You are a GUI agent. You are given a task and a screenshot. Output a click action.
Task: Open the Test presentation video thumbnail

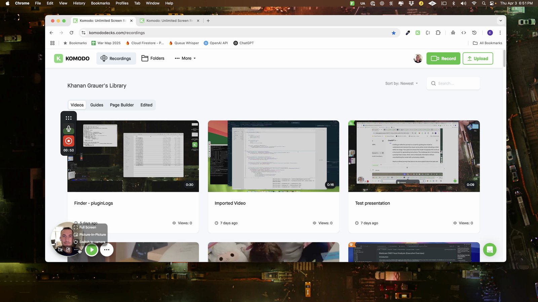pyautogui.click(x=414, y=156)
